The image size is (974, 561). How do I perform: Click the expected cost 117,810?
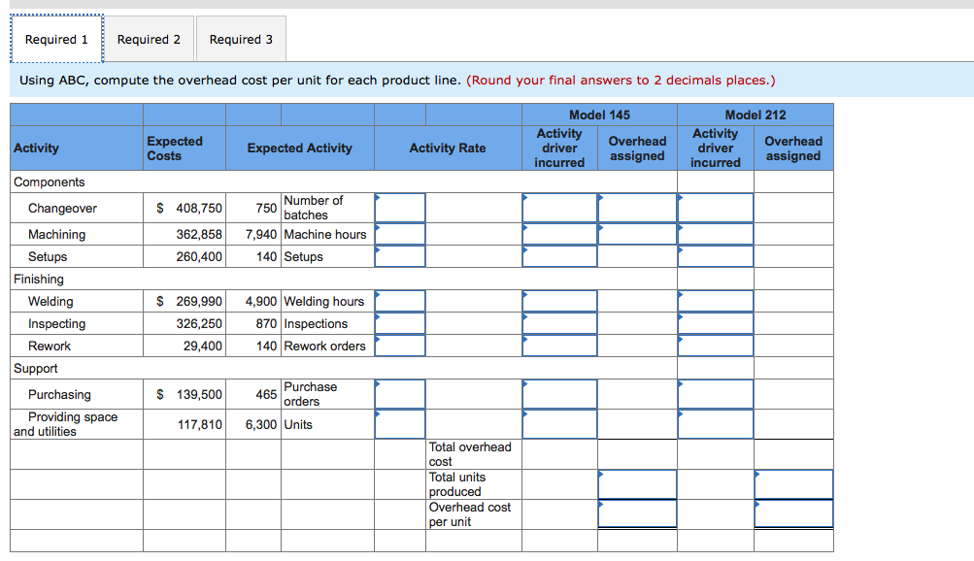point(199,424)
